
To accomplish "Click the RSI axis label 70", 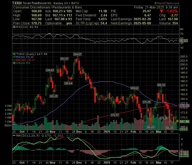I will [182, 34].
